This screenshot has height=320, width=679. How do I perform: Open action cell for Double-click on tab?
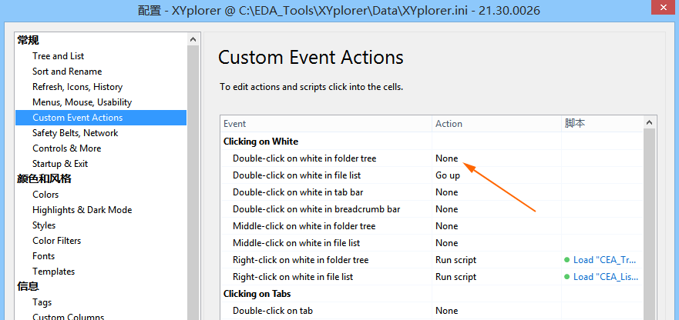click(x=496, y=311)
